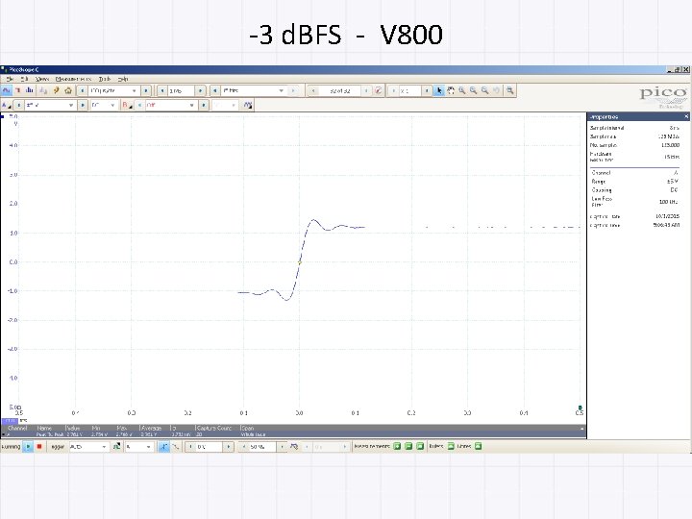Zoom to full view icon
This screenshot has height=519, width=692.
(x=510, y=90)
